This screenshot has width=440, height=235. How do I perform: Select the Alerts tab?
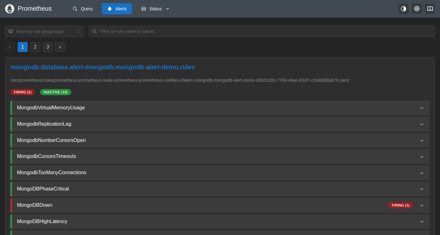click(117, 9)
